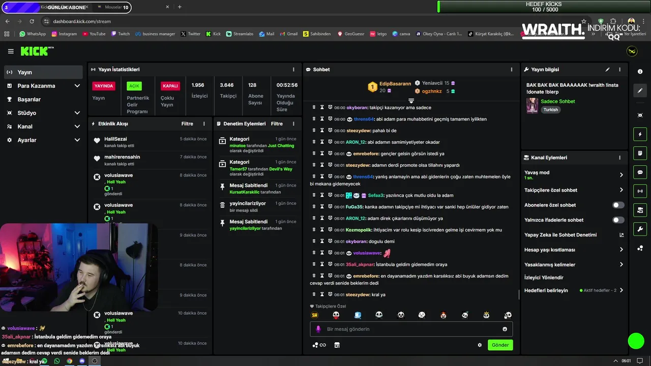Click the green KICK logo
This screenshot has height=366, width=651.
pyautogui.click(x=34, y=51)
